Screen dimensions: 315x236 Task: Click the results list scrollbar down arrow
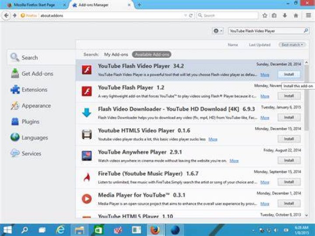tap(306, 215)
